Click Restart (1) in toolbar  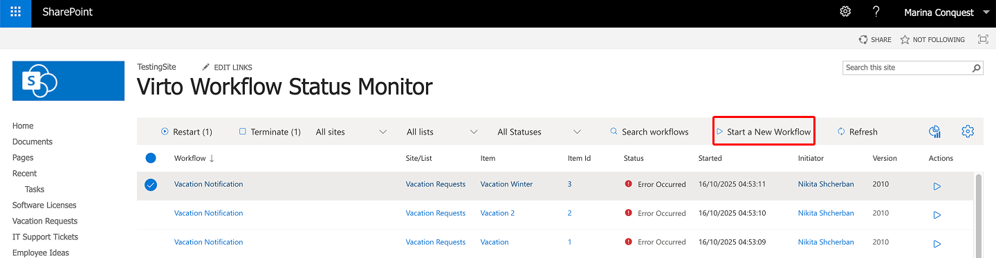[x=187, y=132]
